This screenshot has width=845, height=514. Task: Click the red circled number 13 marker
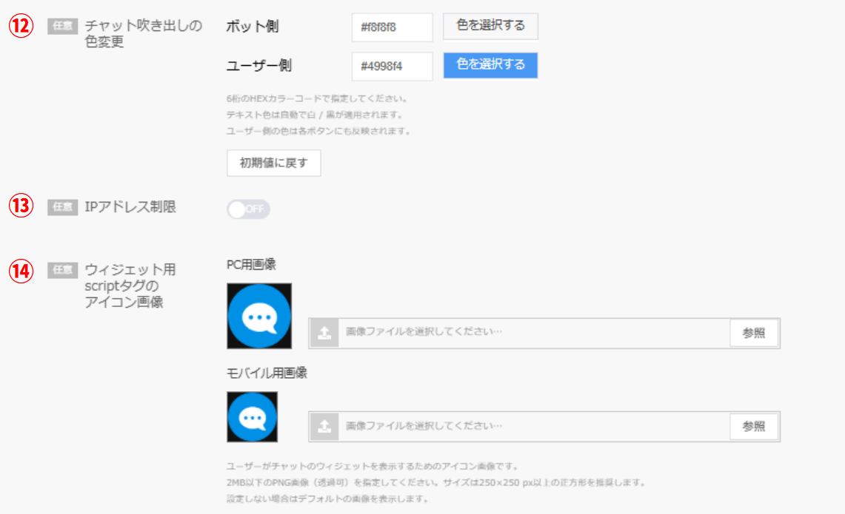[x=22, y=207]
